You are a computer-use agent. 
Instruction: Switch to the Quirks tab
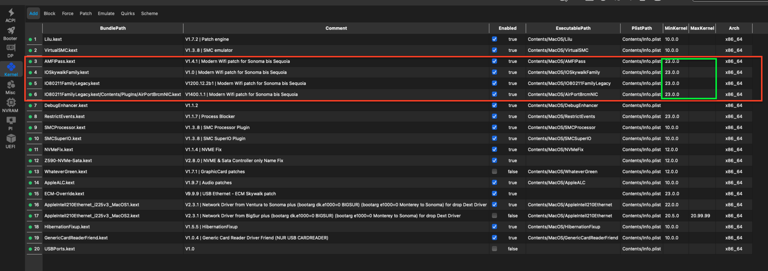128,14
